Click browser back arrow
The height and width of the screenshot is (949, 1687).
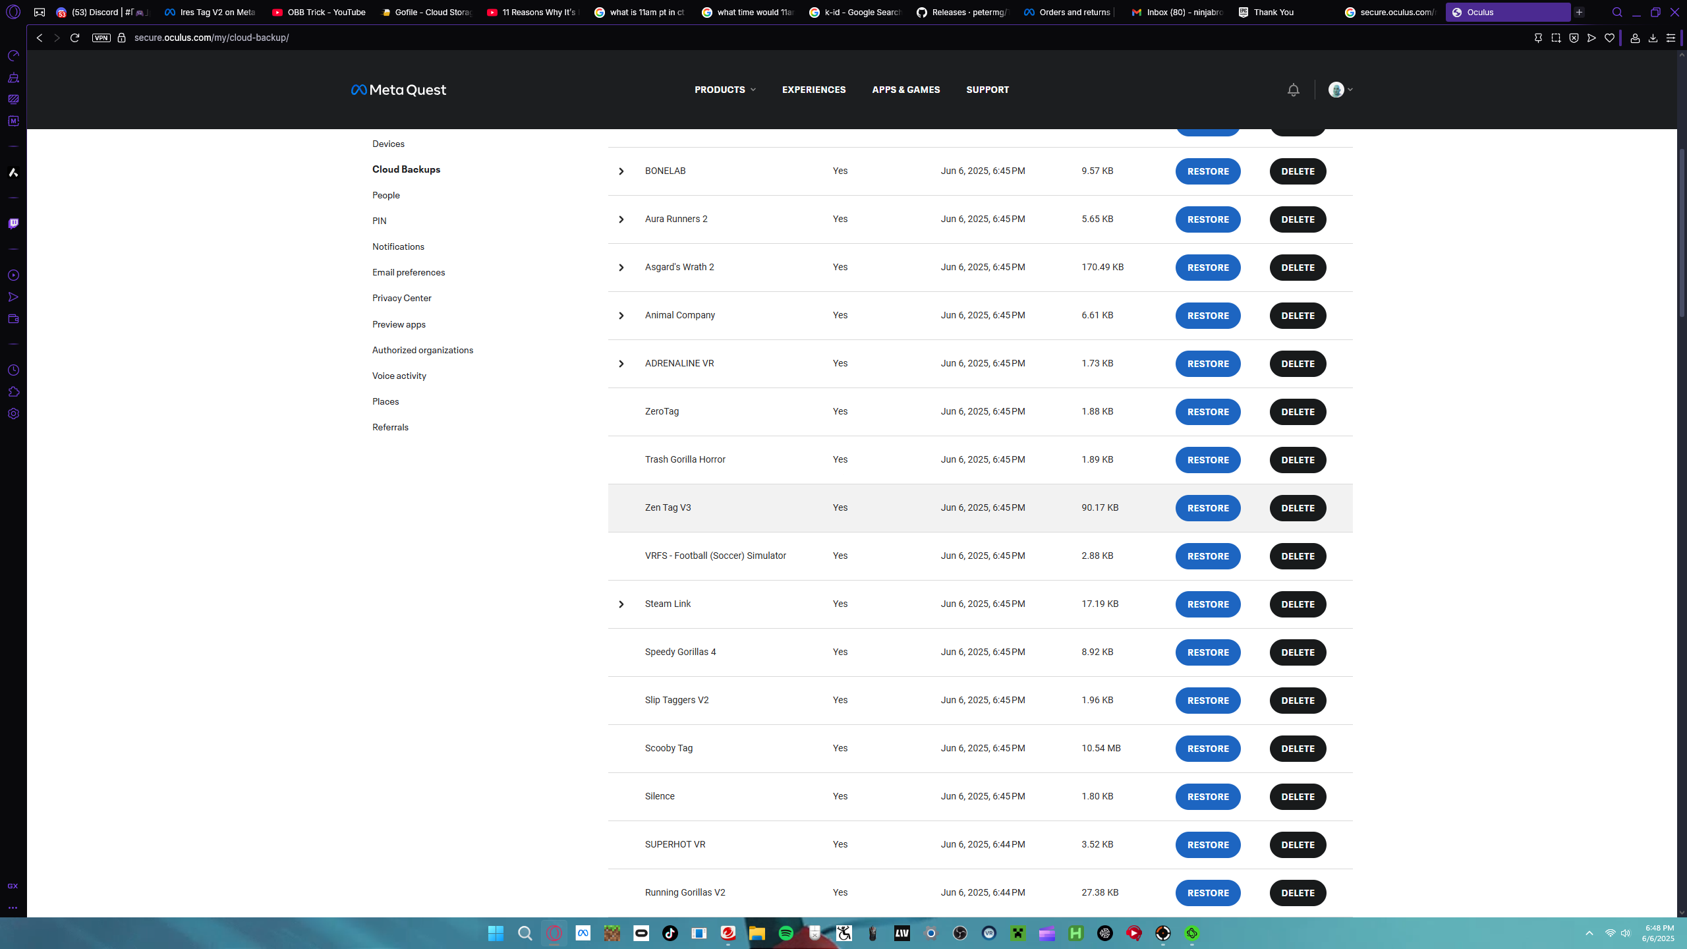[40, 38]
